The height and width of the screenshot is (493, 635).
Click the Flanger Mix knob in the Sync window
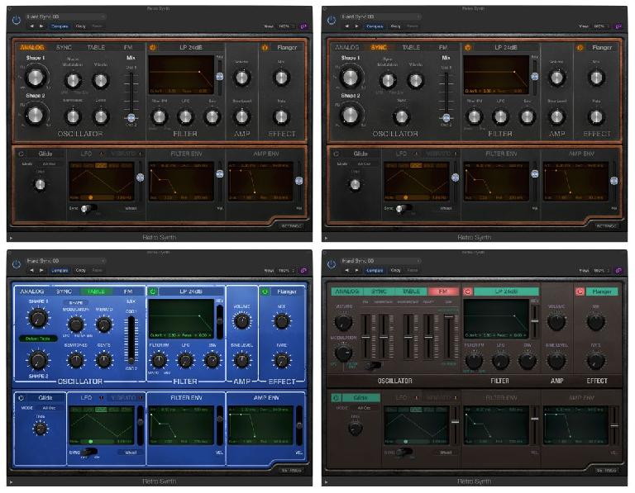[596, 78]
